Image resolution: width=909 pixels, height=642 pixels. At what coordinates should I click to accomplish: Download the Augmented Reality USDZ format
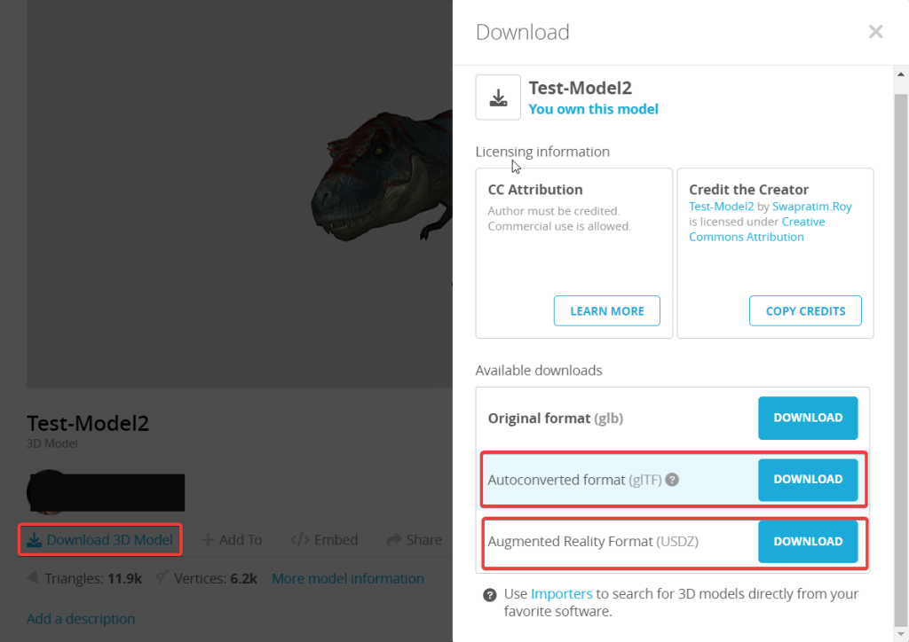click(808, 541)
